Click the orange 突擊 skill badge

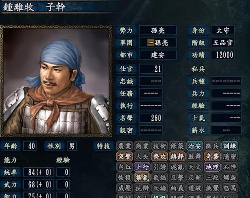pos(124,156)
